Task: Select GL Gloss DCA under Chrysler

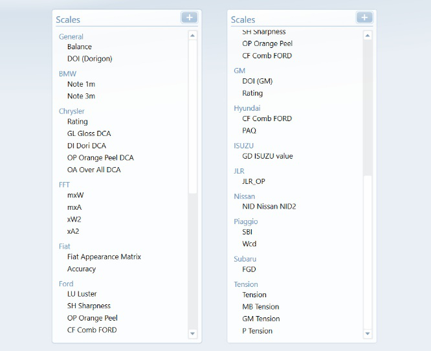Action: [x=89, y=133]
